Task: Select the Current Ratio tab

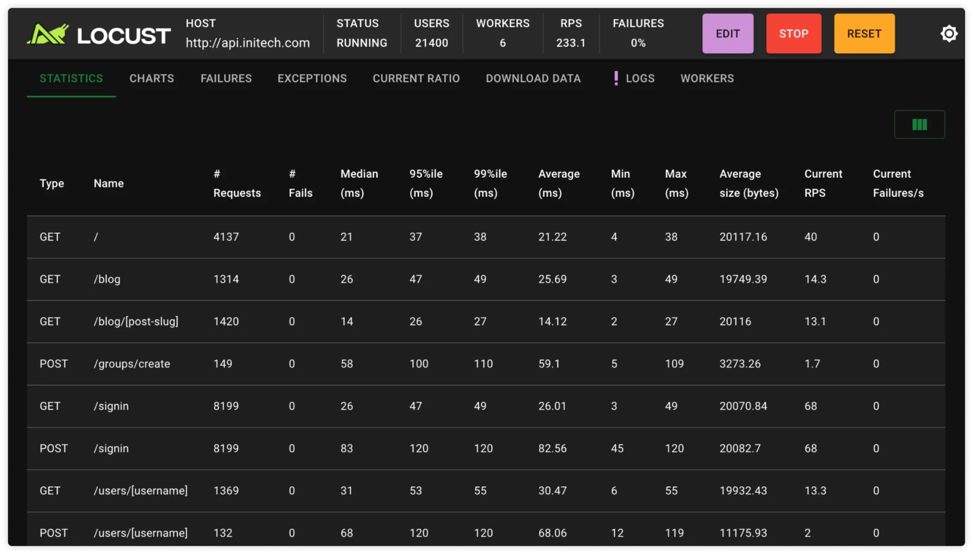Action: (x=416, y=78)
